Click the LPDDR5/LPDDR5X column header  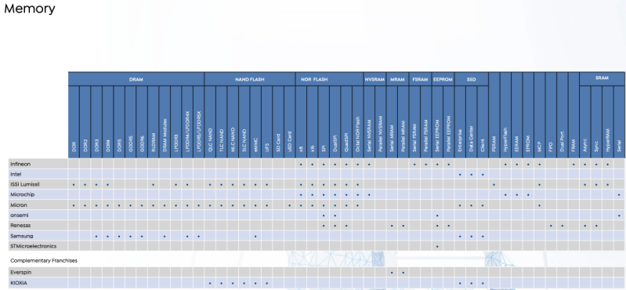click(199, 121)
